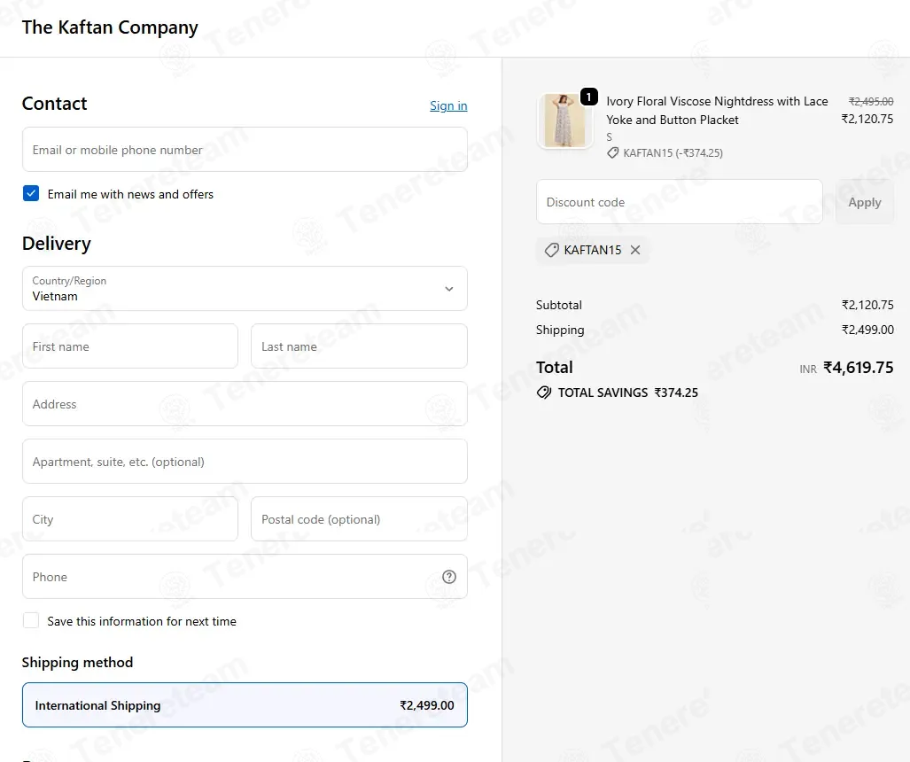This screenshot has height=762, width=910.
Task: Select International Shipping method option
Action: click(x=245, y=705)
